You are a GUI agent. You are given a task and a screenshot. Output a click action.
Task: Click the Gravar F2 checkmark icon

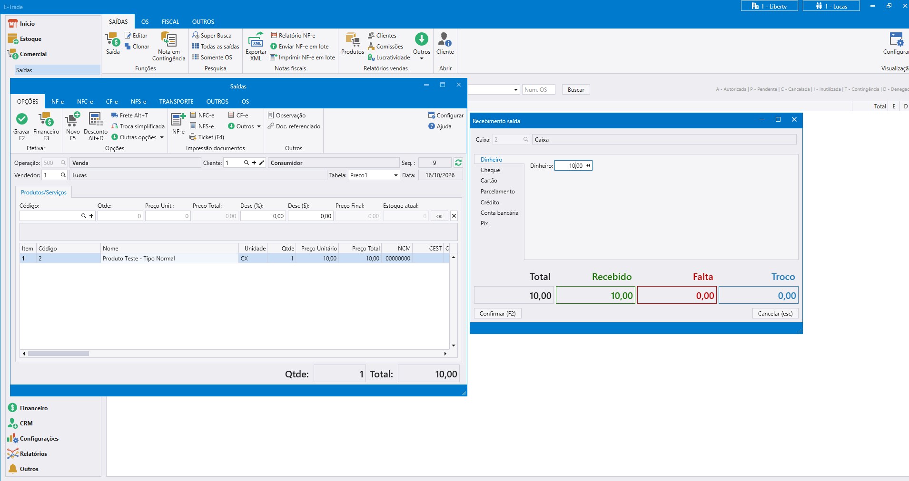click(21, 119)
